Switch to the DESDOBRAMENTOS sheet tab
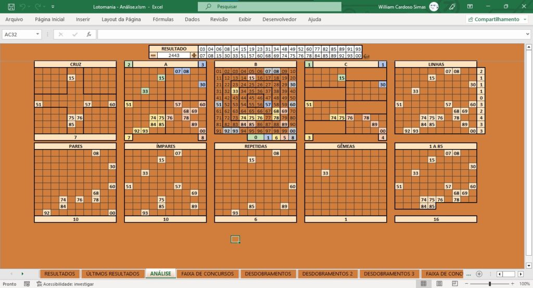533x288 pixels. click(268, 274)
